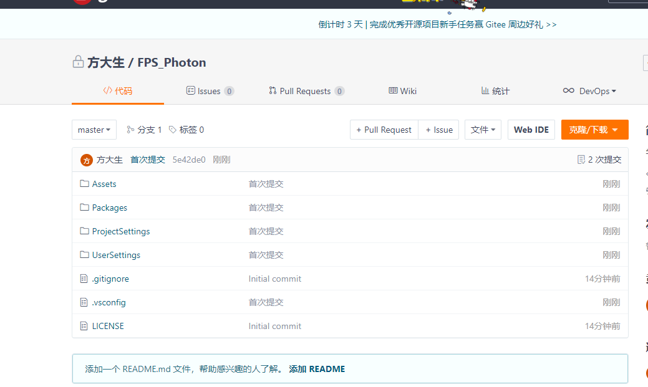This screenshot has width=648, height=387.
Task: Click the ProjectSettings folder icon
Action: [84, 231]
